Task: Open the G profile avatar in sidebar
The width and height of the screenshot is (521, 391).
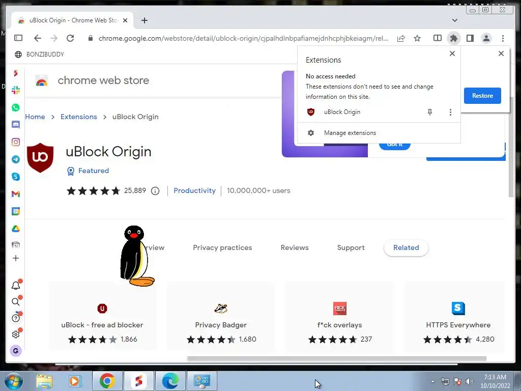Action: (x=16, y=351)
